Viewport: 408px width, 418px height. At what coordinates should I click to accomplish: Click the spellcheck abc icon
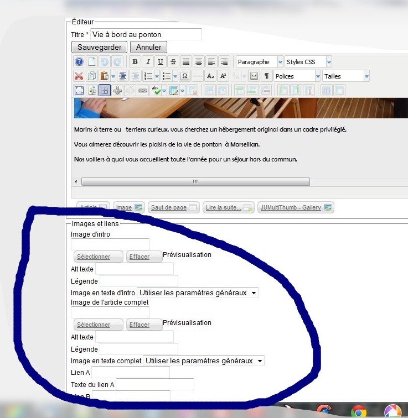point(157,91)
